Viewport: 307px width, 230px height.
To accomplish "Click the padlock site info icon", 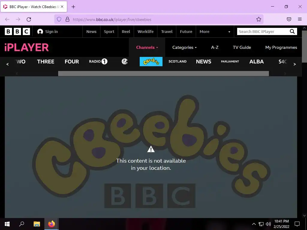I will [x=67, y=19].
